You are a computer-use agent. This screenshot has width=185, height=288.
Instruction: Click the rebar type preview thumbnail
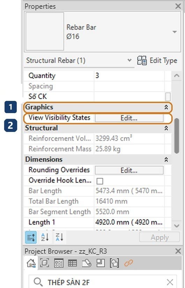[x=45, y=31]
